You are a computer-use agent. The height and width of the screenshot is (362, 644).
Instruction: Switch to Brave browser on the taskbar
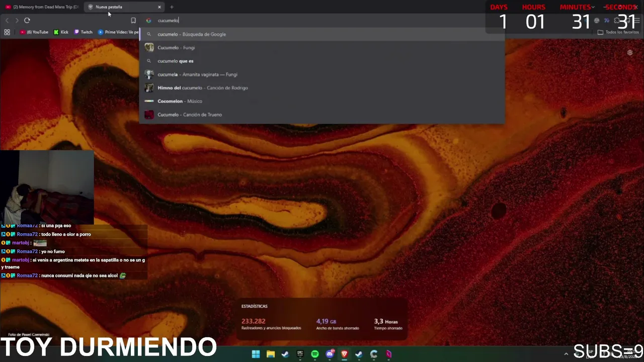tap(344, 354)
